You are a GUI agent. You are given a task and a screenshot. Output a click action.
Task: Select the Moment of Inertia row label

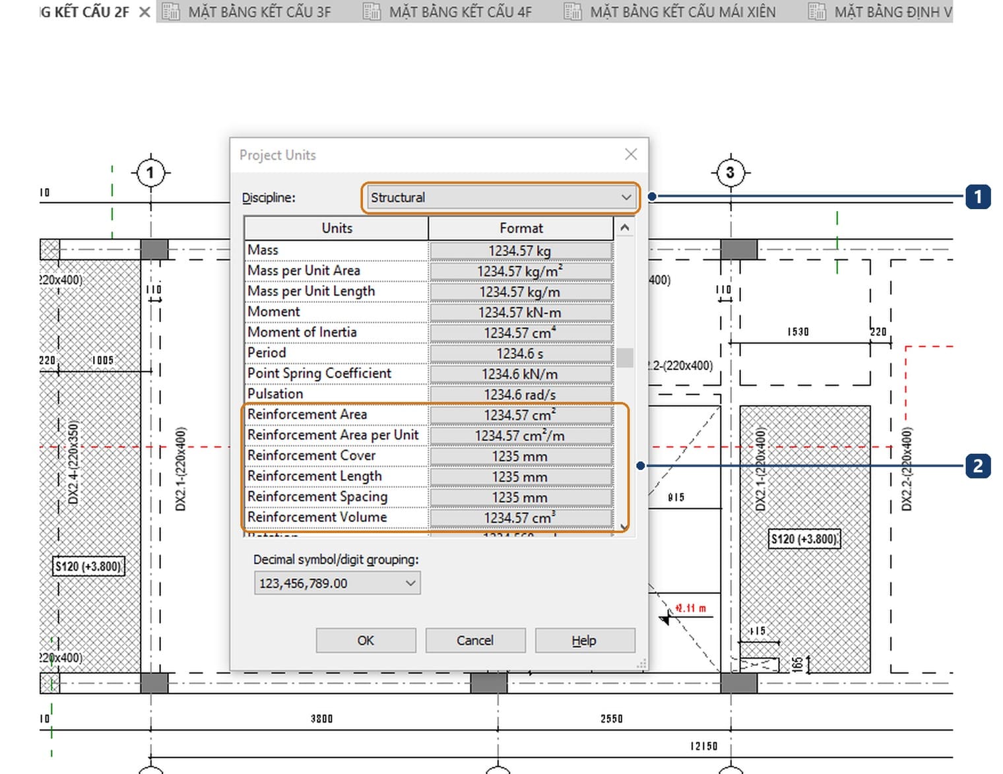point(302,332)
